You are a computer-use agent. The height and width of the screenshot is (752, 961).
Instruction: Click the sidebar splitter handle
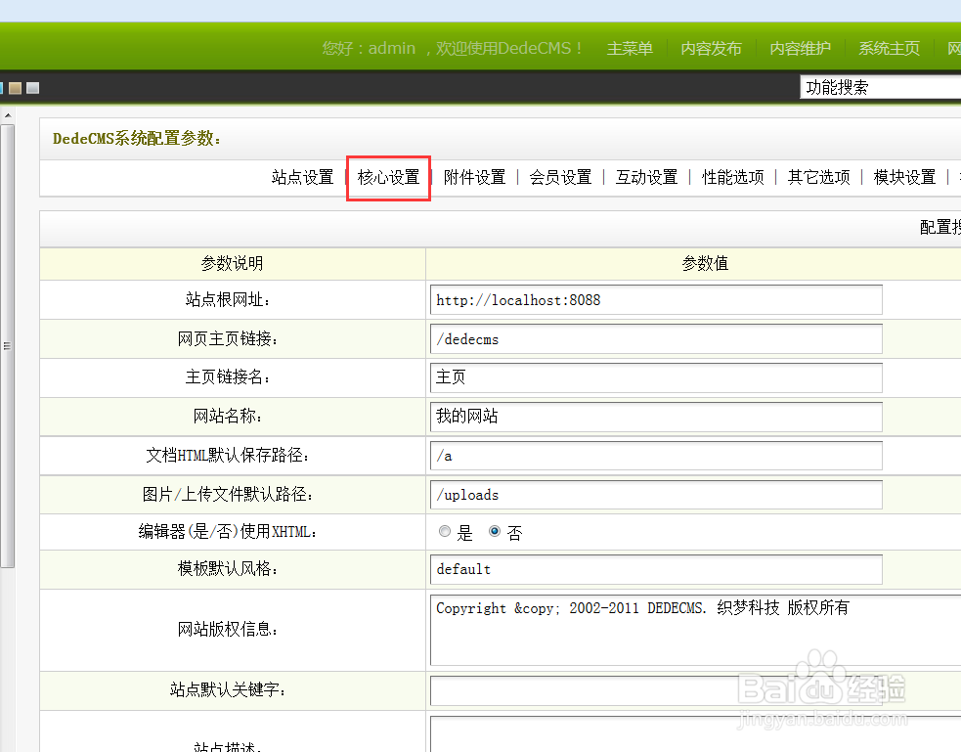pyautogui.click(x=8, y=346)
